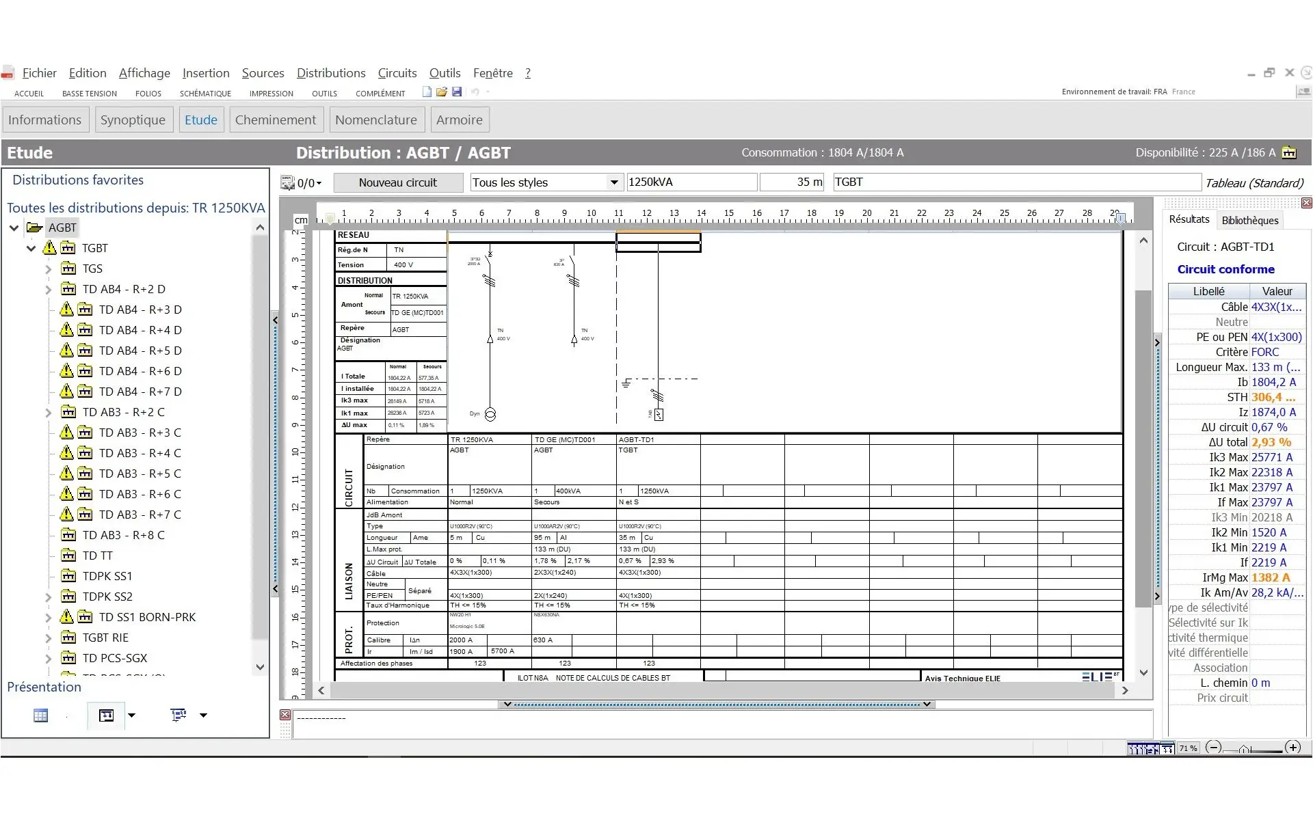Open the Nomenclature view button

click(x=375, y=120)
